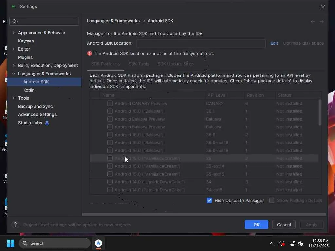
Task: Close the Settings dialog
Action: point(323,7)
